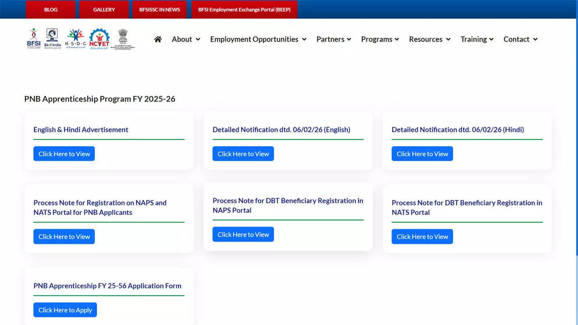The width and height of the screenshot is (578, 325).
Task: Open the Training dropdown menu
Action: tap(474, 39)
